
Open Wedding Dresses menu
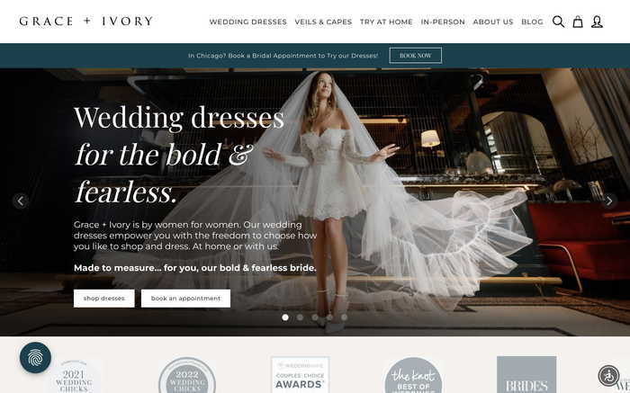[247, 22]
